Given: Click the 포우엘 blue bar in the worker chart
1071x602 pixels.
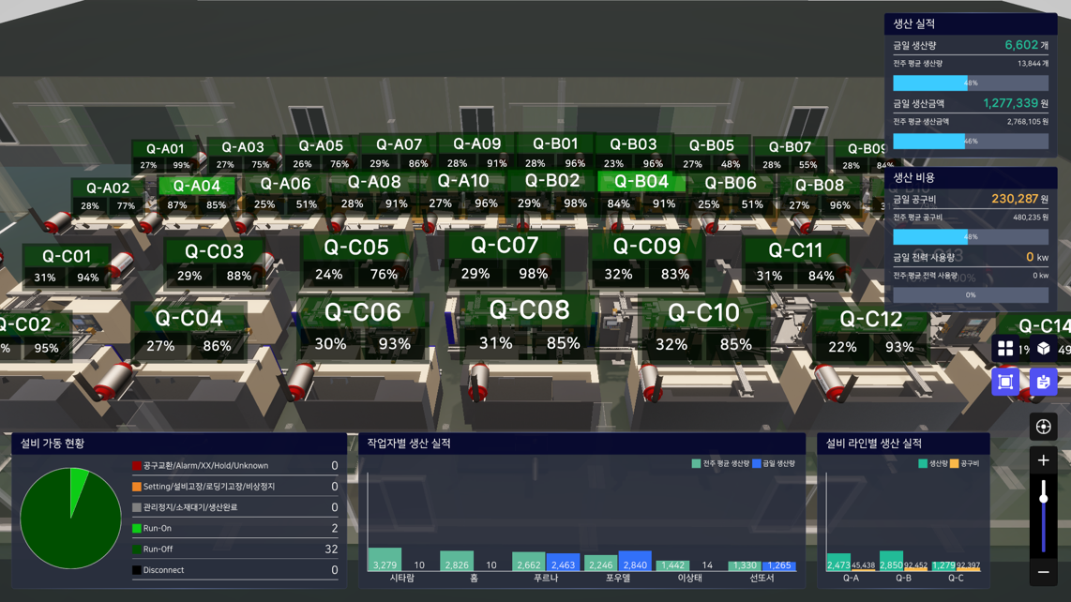Looking at the screenshot, I should pyautogui.click(x=635, y=561).
